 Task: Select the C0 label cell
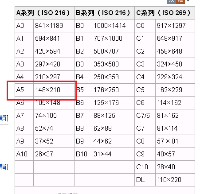click(x=145, y=26)
